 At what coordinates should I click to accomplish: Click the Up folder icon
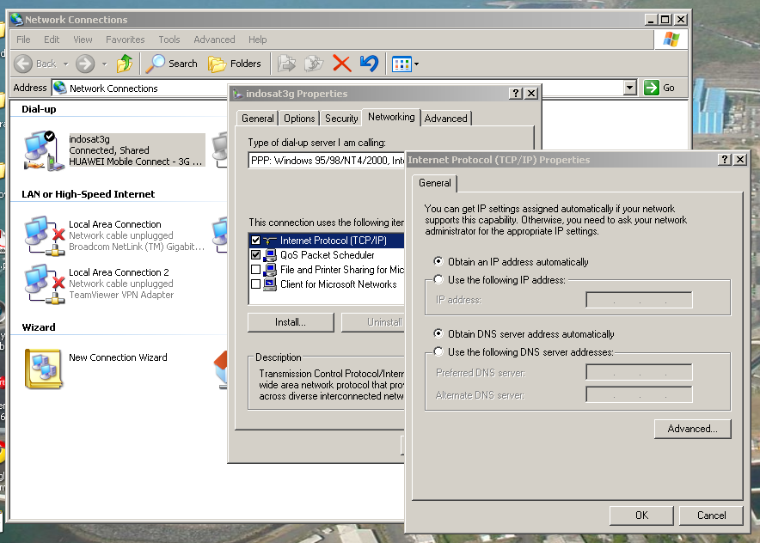[125, 64]
